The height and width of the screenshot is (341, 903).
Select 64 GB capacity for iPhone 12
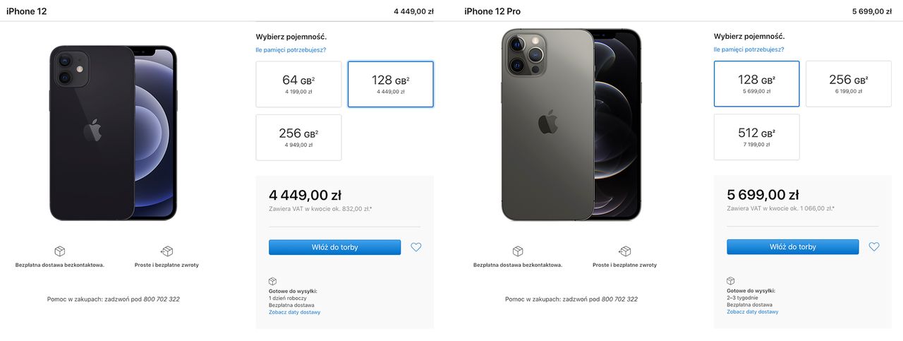coord(298,84)
